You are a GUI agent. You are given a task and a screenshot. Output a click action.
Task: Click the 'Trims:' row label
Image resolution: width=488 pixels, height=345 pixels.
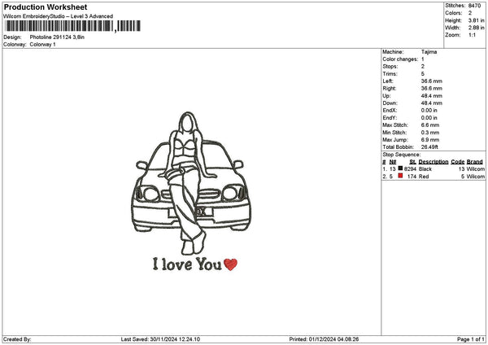pos(390,74)
